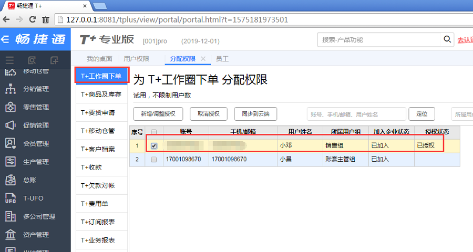Viewport: 473px width, 252px height.
Task: Close the 分配权限 tab
Action: tap(203, 59)
